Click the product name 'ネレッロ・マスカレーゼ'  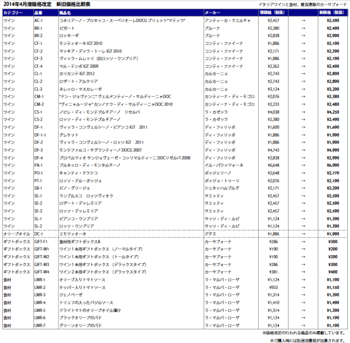pyautogui.click(x=80, y=89)
